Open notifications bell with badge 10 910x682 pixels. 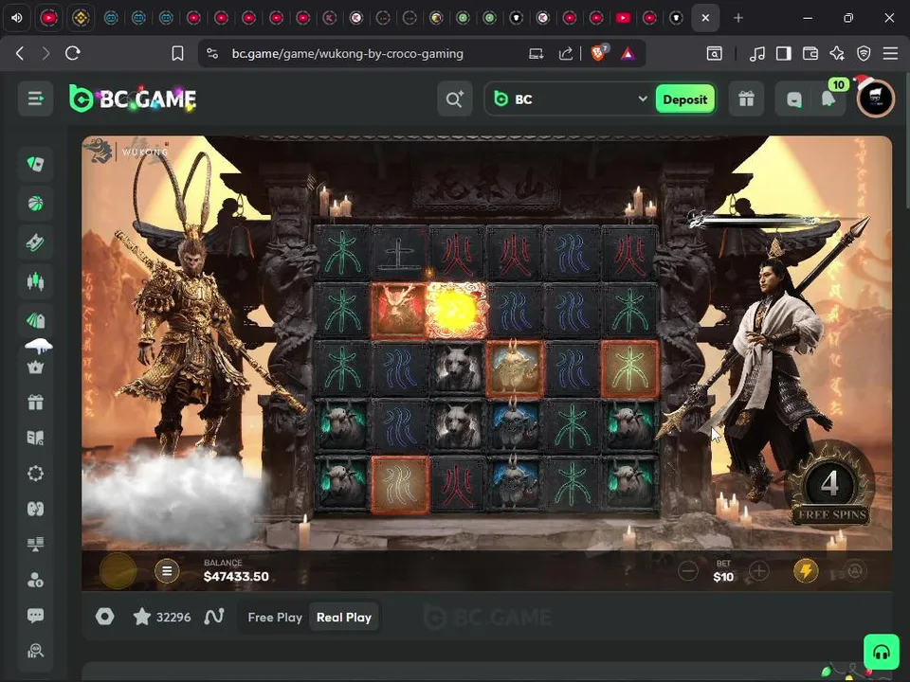pyautogui.click(x=829, y=99)
